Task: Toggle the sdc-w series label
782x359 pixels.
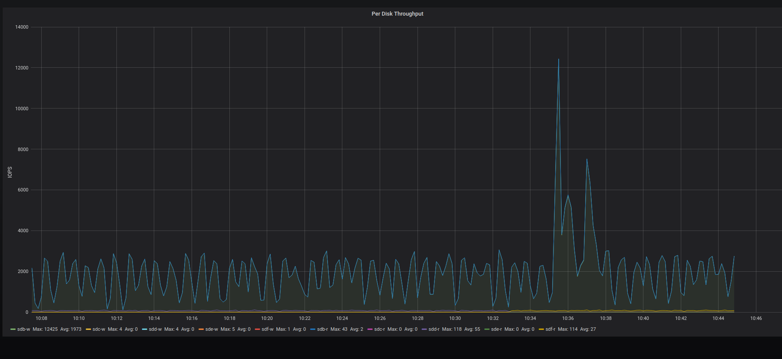Action: (99, 329)
